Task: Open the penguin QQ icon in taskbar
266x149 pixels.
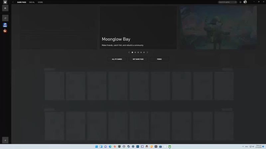Action: coord(147,146)
